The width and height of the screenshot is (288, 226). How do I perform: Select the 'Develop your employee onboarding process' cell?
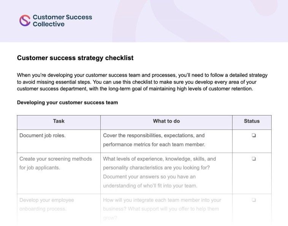tap(47, 204)
